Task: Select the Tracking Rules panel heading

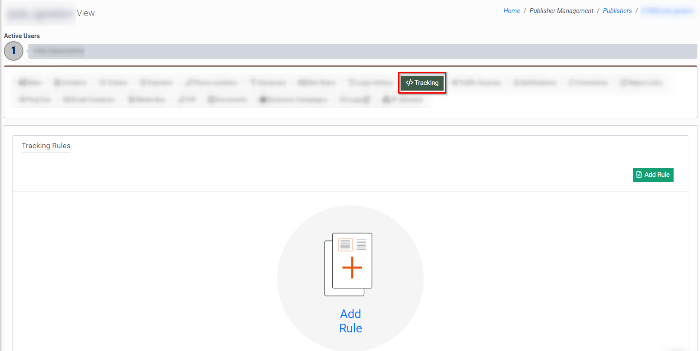Action: click(x=46, y=146)
